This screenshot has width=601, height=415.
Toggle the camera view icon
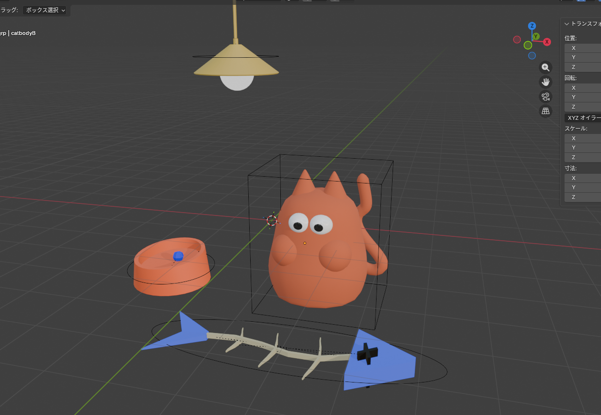click(x=546, y=97)
